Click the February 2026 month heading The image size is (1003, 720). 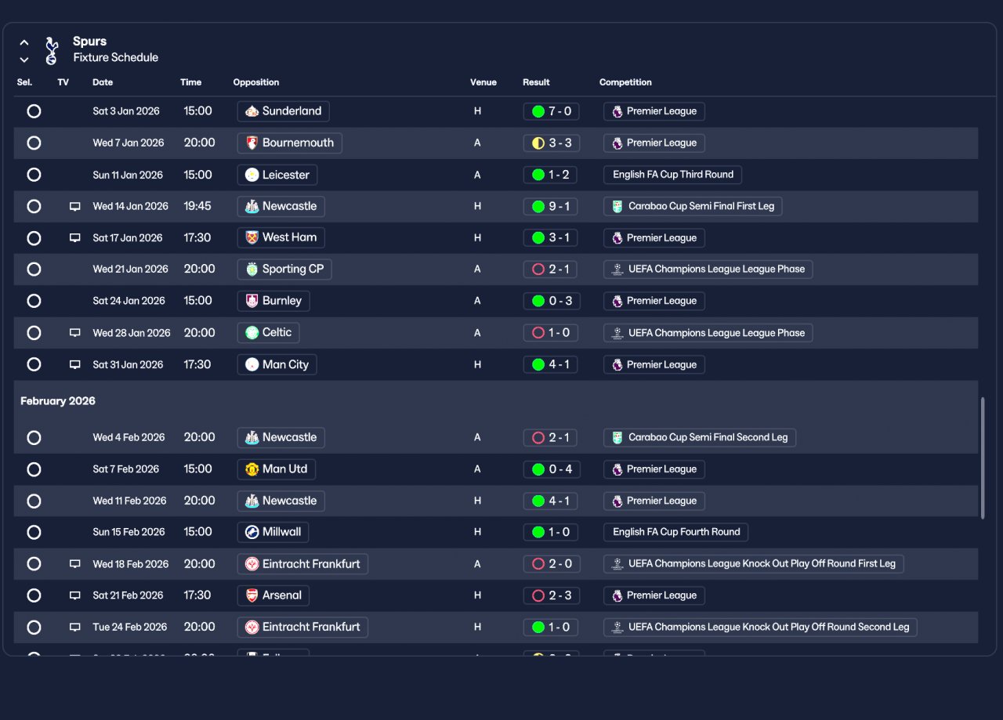(58, 401)
